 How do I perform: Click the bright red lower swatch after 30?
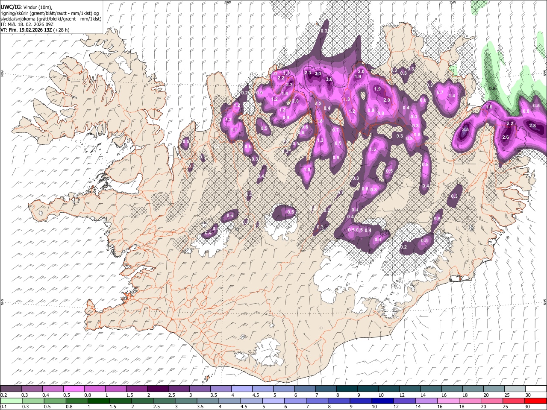(x=536, y=401)
